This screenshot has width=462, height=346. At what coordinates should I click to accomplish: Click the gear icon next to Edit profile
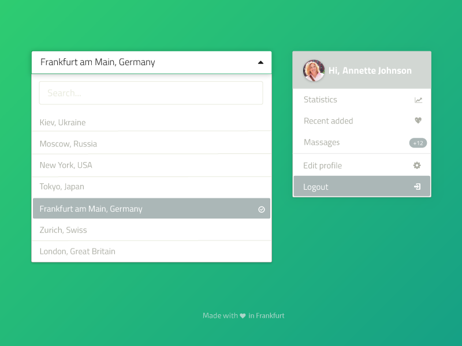click(416, 165)
